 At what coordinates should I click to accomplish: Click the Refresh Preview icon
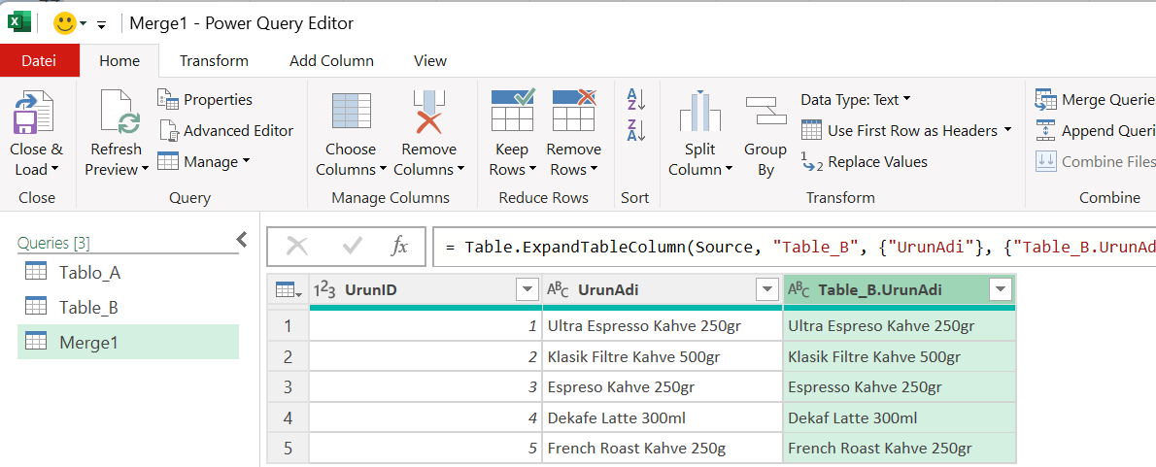116,113
